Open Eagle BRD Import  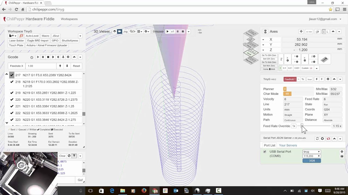[38, 41]
